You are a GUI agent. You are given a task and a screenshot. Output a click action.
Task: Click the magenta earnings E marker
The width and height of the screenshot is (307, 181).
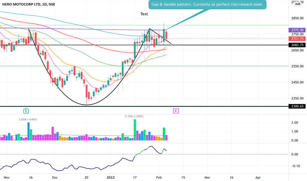pyautogui.click(x=176, y=111)
